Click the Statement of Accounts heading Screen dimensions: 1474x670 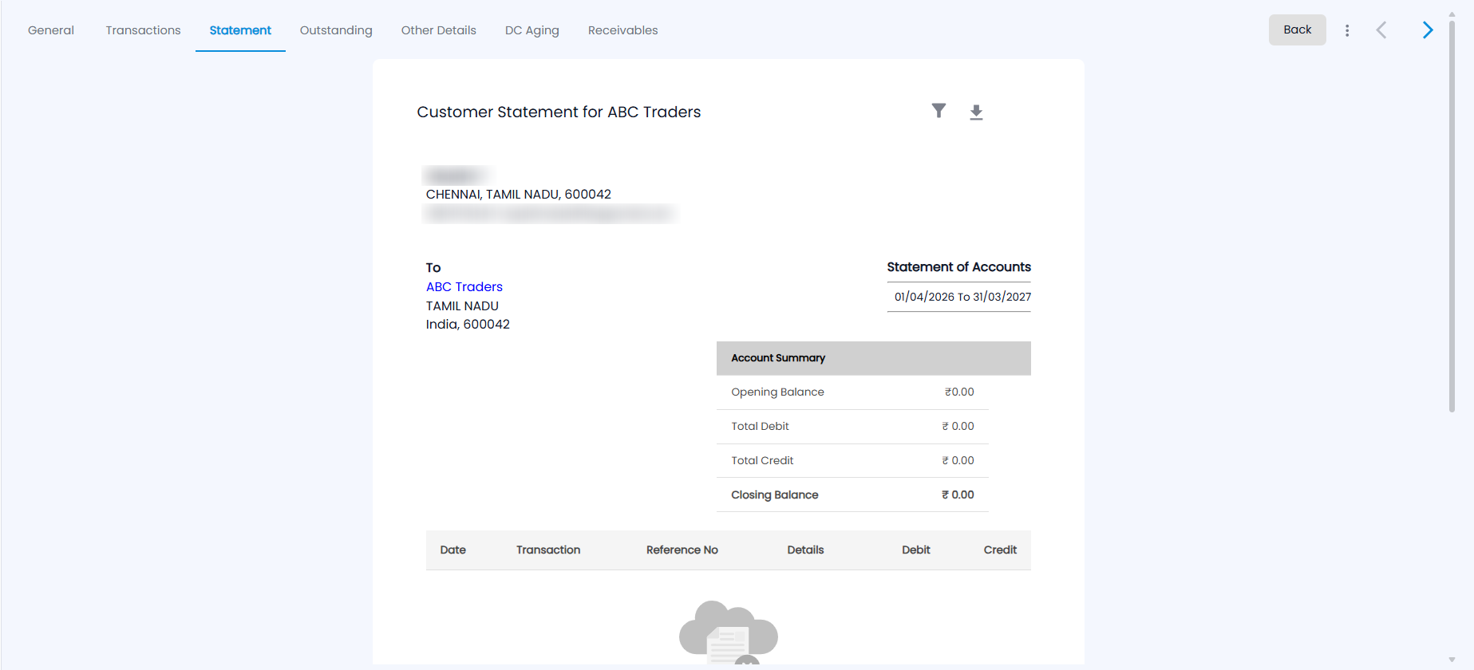click(x=959, y=267)
